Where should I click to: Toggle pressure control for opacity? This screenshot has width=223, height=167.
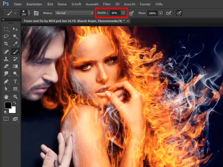tap(131, 13)
